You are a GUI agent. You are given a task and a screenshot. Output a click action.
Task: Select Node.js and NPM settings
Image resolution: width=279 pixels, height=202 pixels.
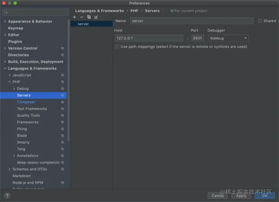point(28,183)
